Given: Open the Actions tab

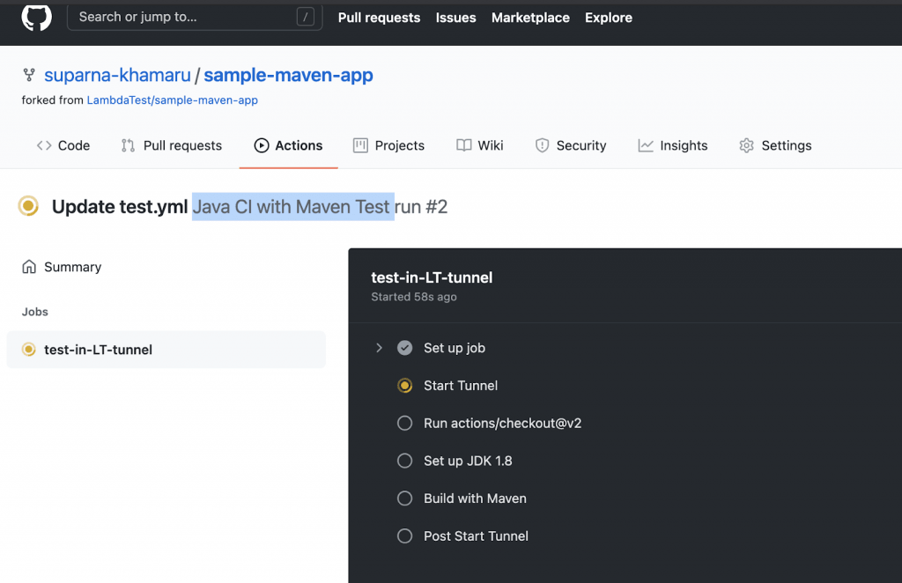Looking at the screenshot, I should click(x=288, y=145).
